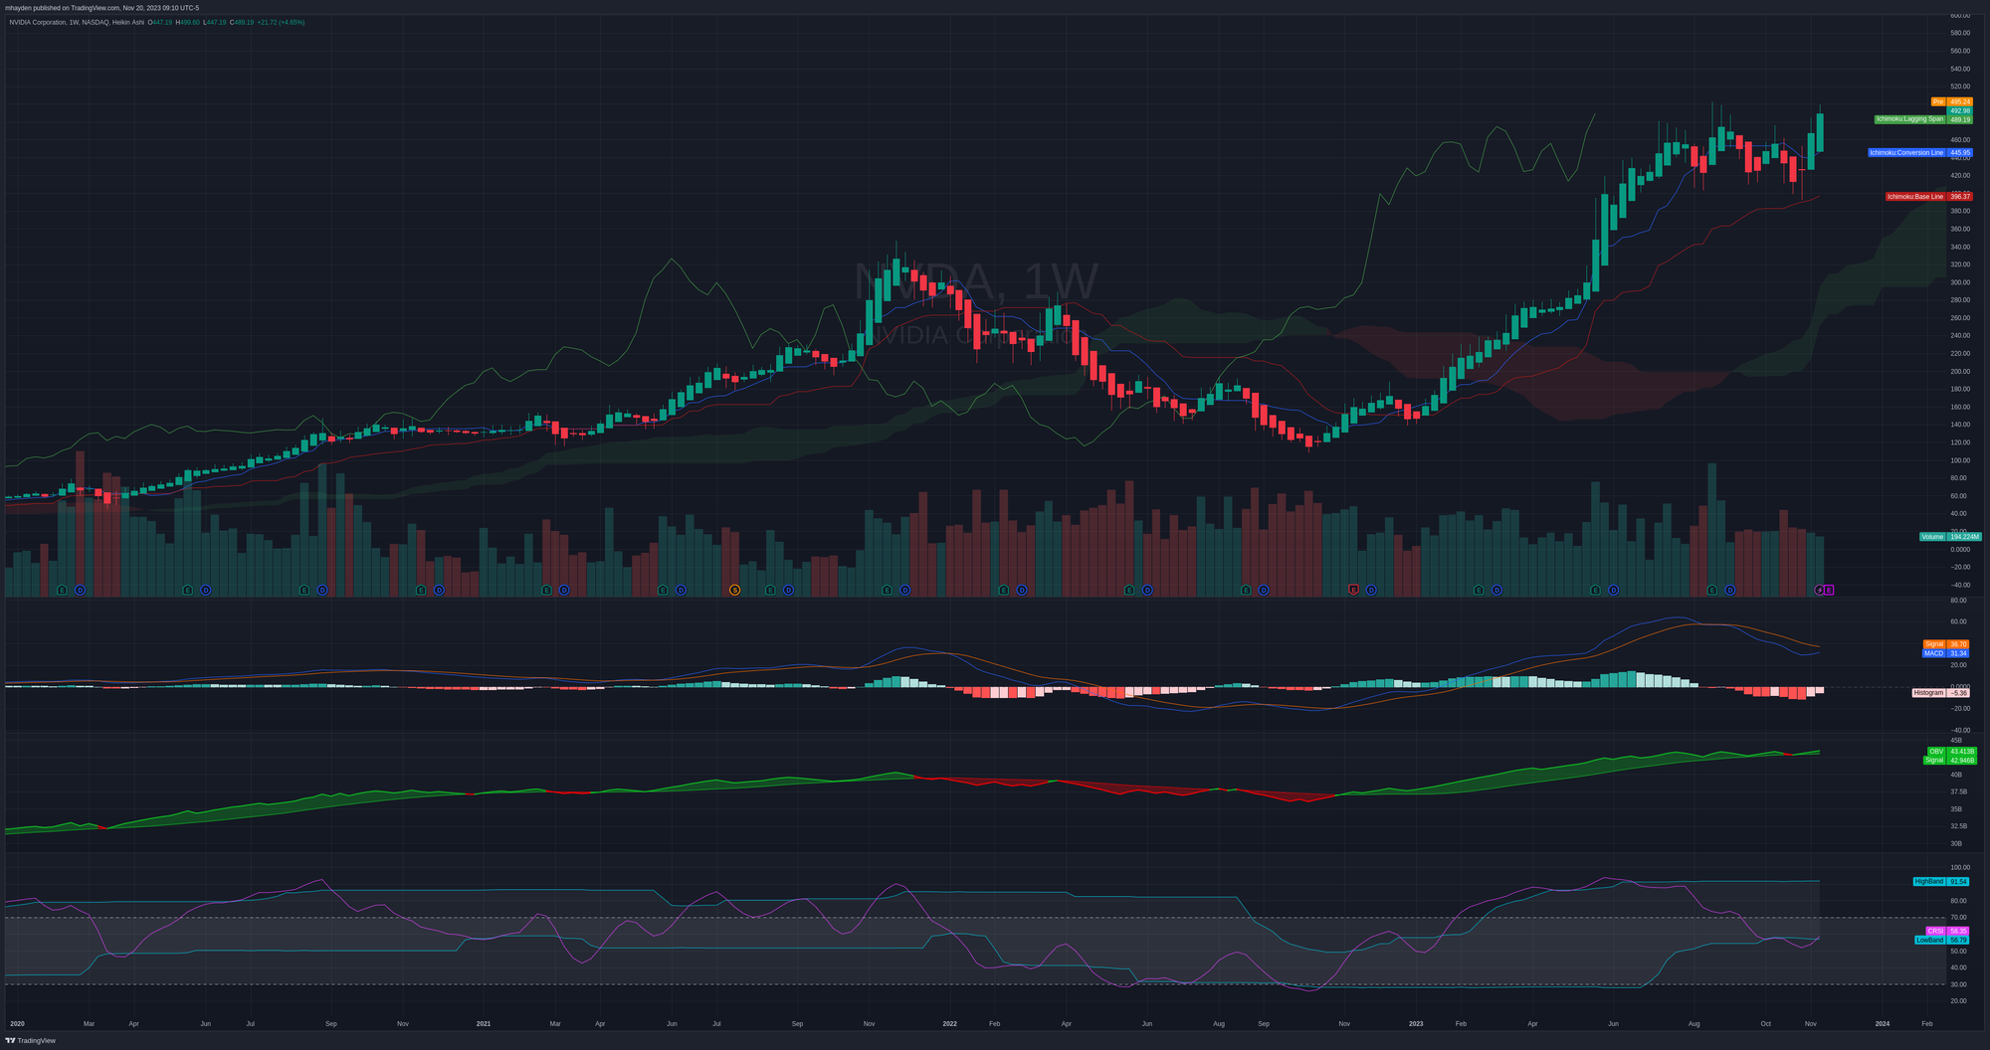Select the green OBV Signal 42.946B label
This screenshot has height=1050, width=1990.
pos(1949,760)
